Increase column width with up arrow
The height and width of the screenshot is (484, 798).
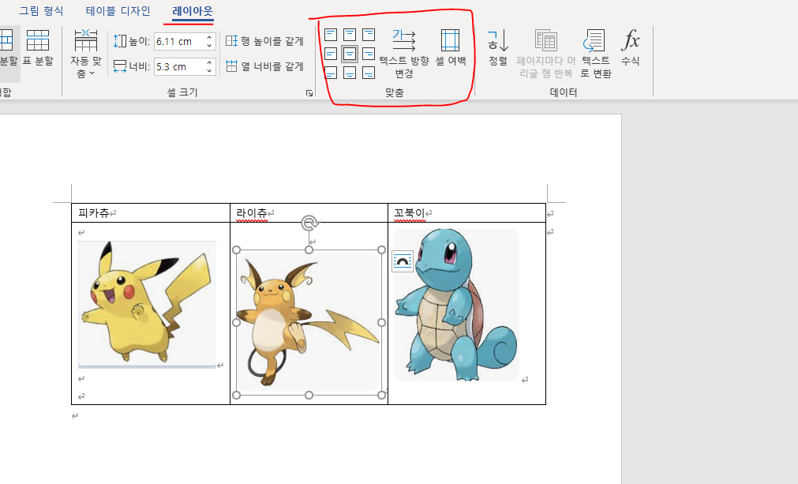click(209, 62)
